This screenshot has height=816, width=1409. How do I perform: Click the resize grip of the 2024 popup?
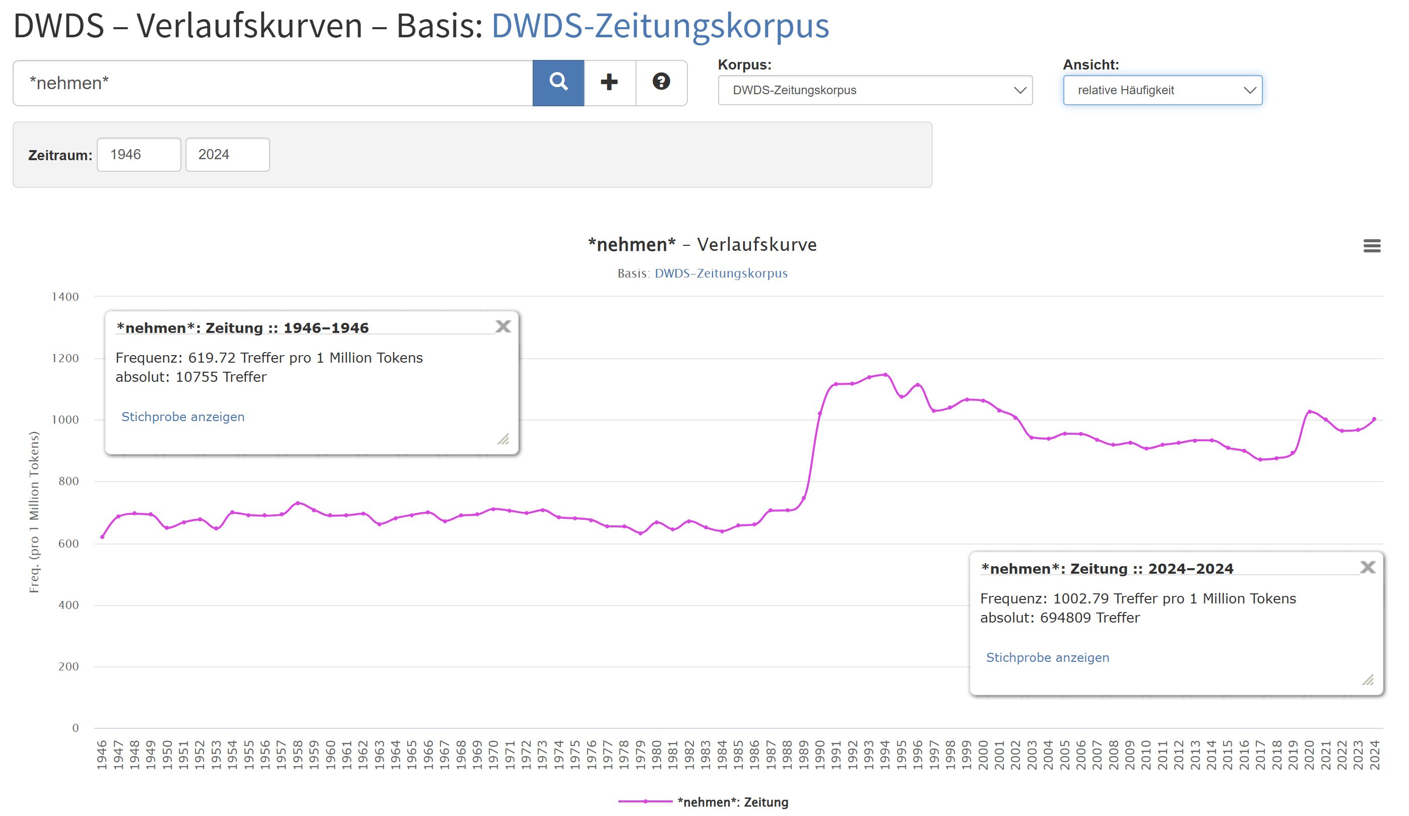tap(1368, 680)
